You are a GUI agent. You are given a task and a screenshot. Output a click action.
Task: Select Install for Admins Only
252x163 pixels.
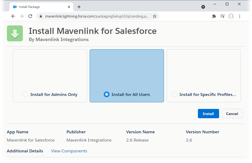tap(25, 94)
